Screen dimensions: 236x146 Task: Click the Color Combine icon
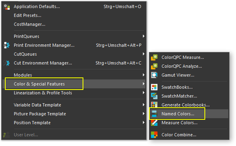[154, 135]
